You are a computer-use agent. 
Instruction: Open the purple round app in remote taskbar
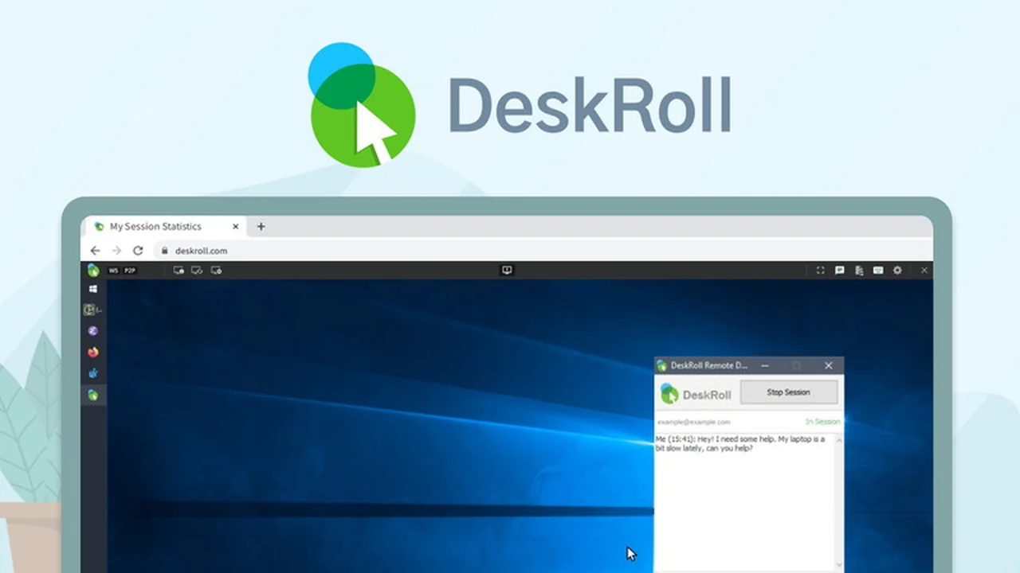pyautogui.click(x=93, y=331)
